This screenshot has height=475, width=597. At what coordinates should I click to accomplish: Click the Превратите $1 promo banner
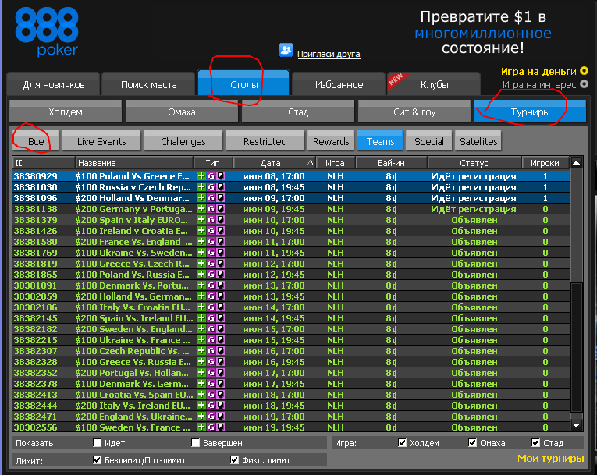pyautogui.click(x=483, y=33)
